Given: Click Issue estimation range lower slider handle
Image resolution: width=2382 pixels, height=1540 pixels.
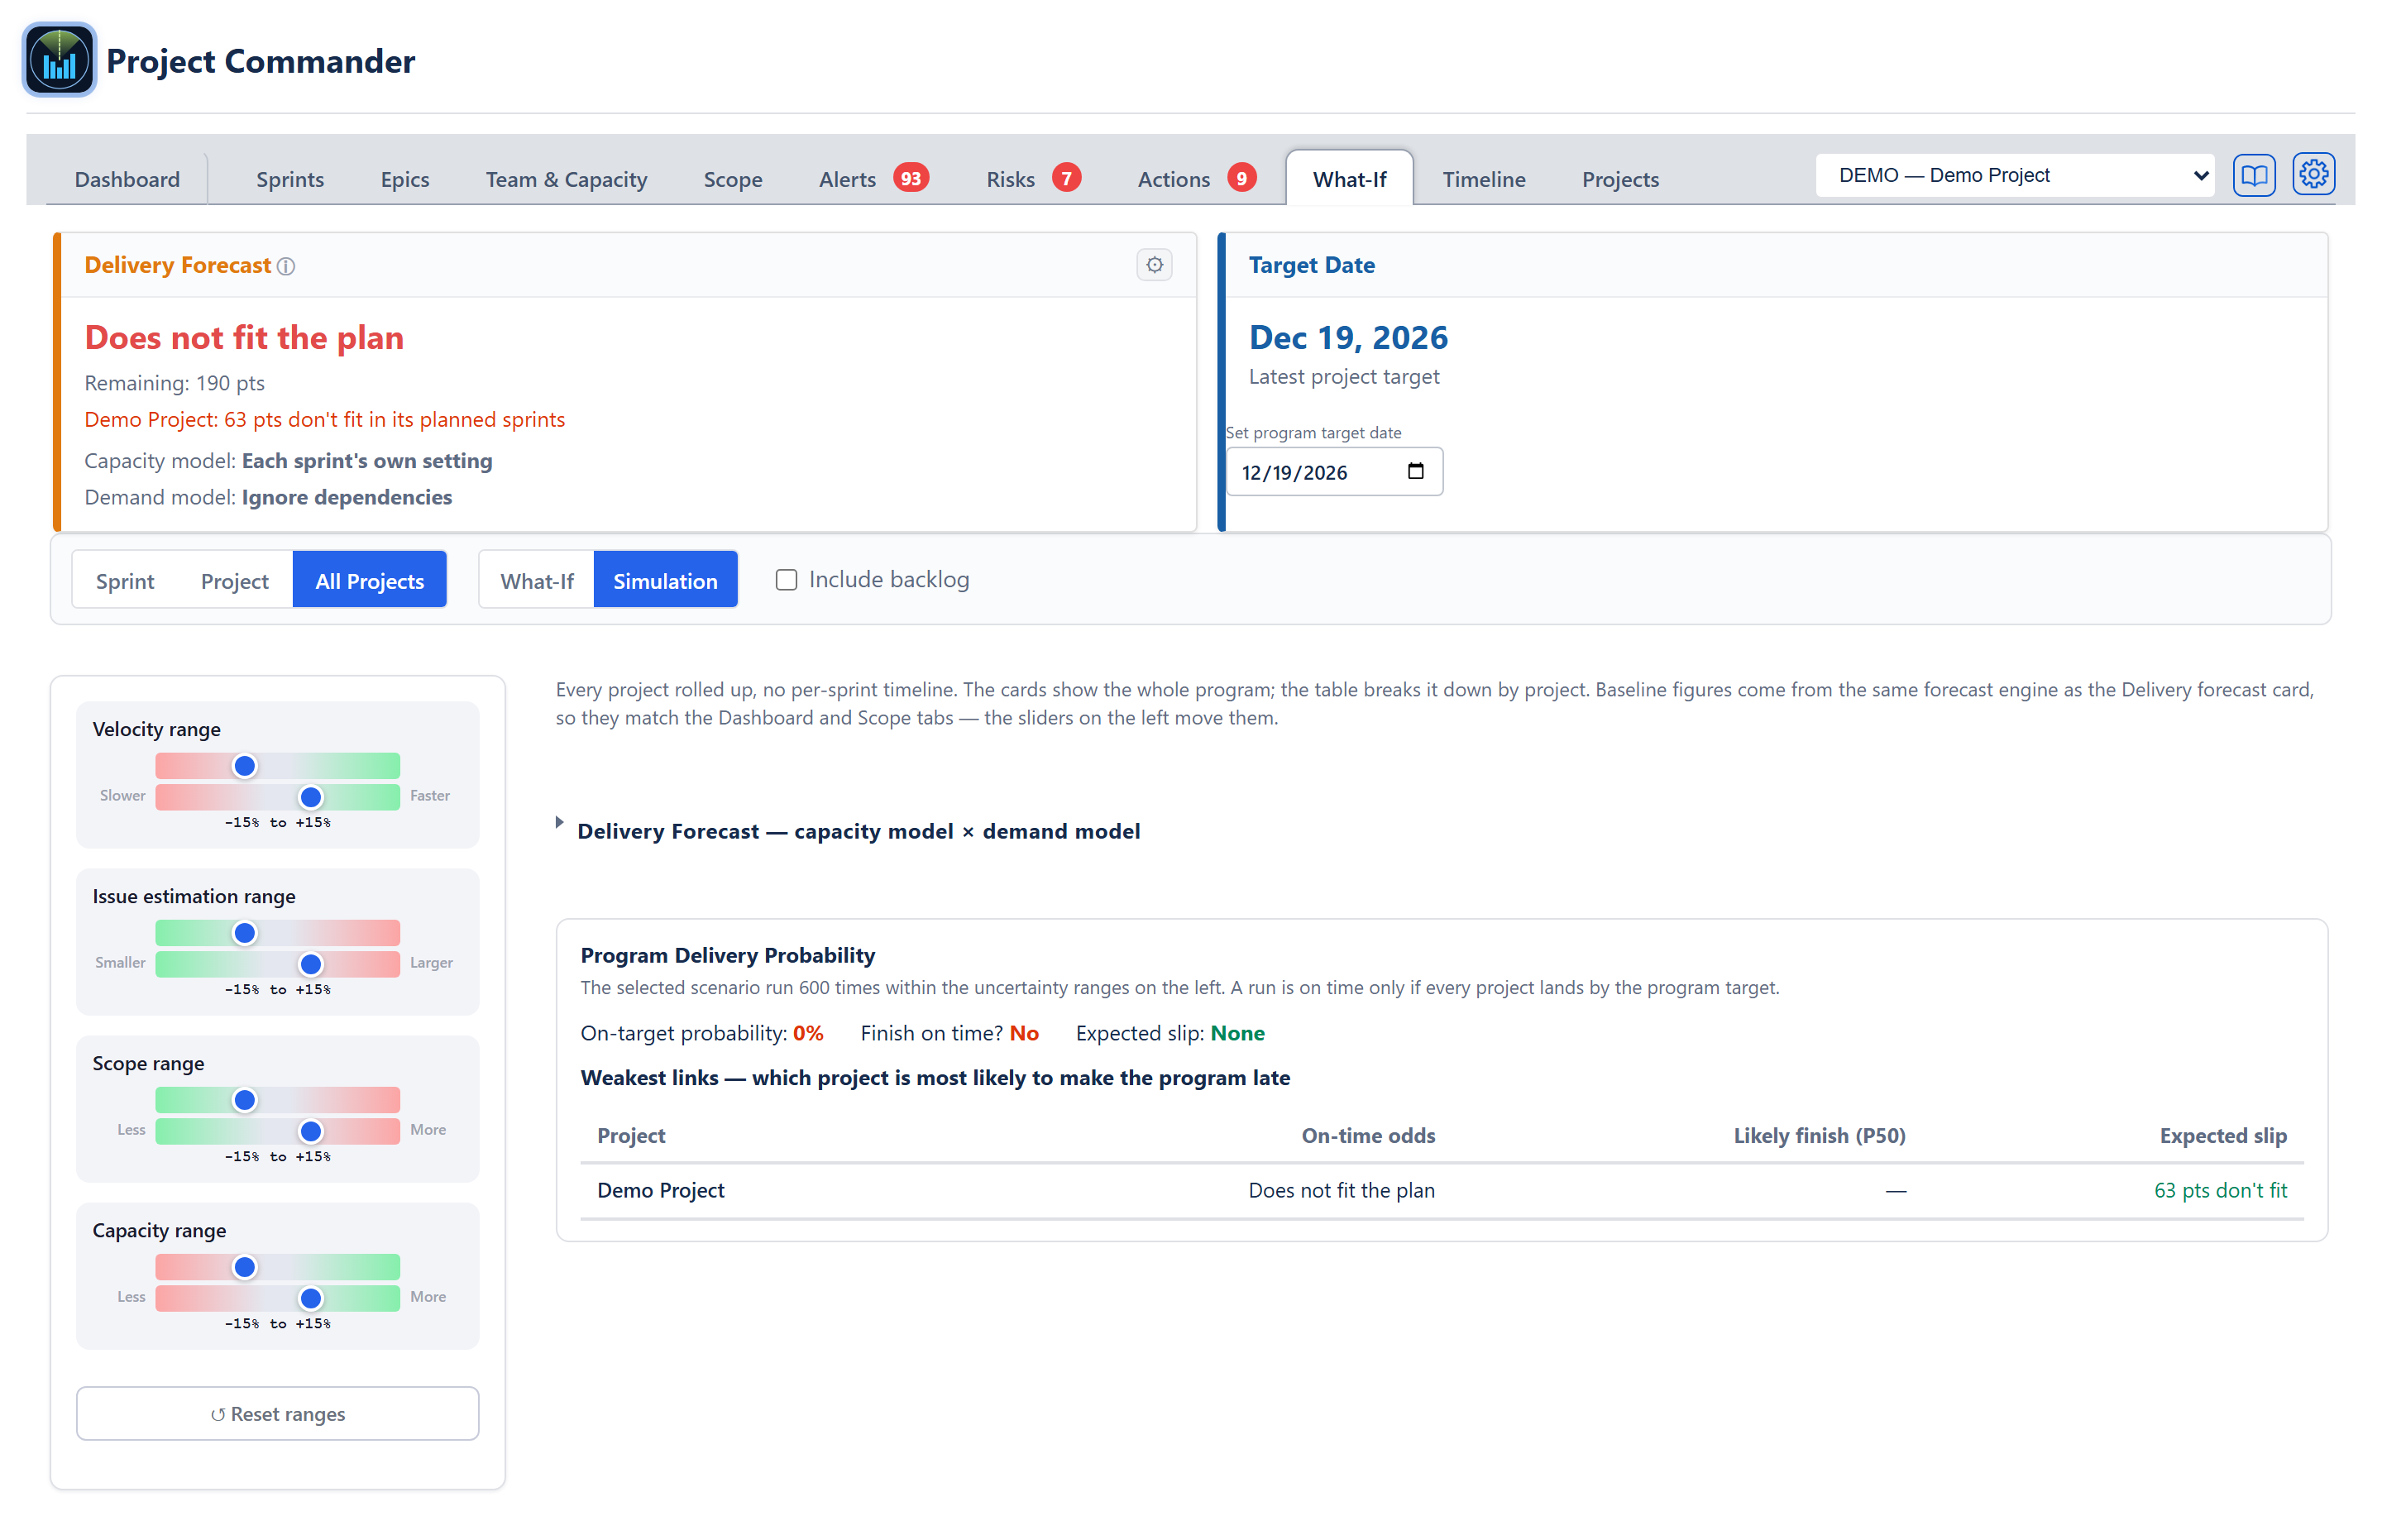Looking at the screenshot, I should (x=311, y=964).
